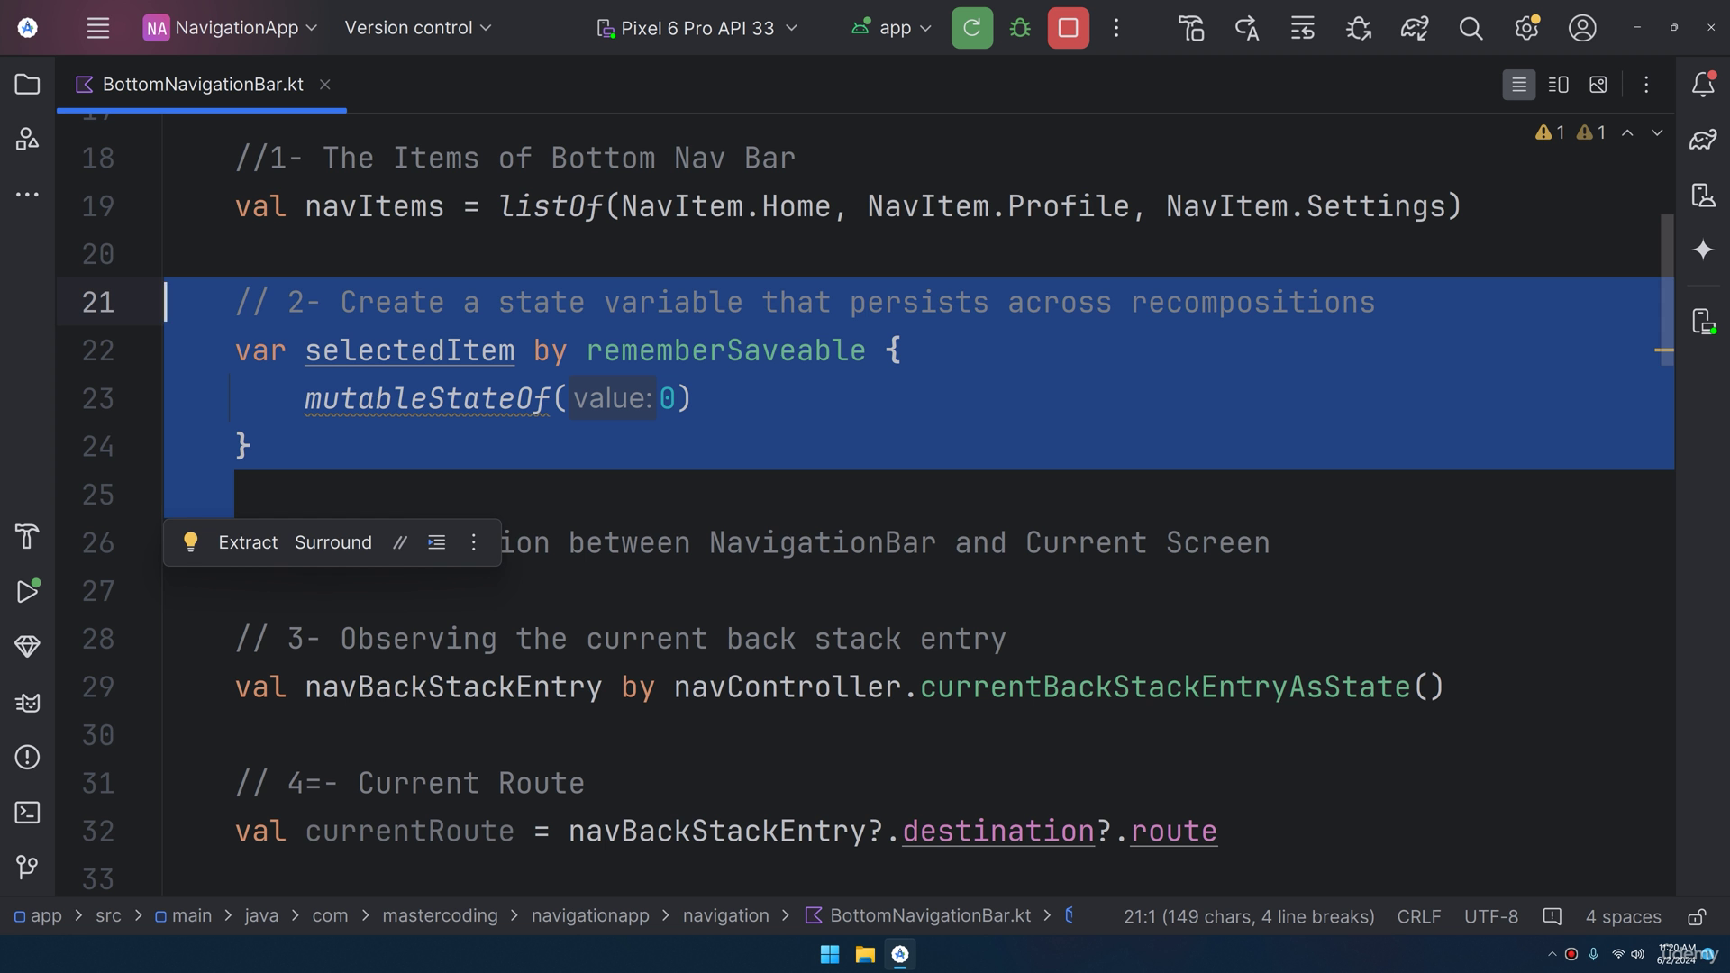Close the BottomNavigationBar.kt tab
This screenshot has width=1730, height=973.
tap(325, 84)
